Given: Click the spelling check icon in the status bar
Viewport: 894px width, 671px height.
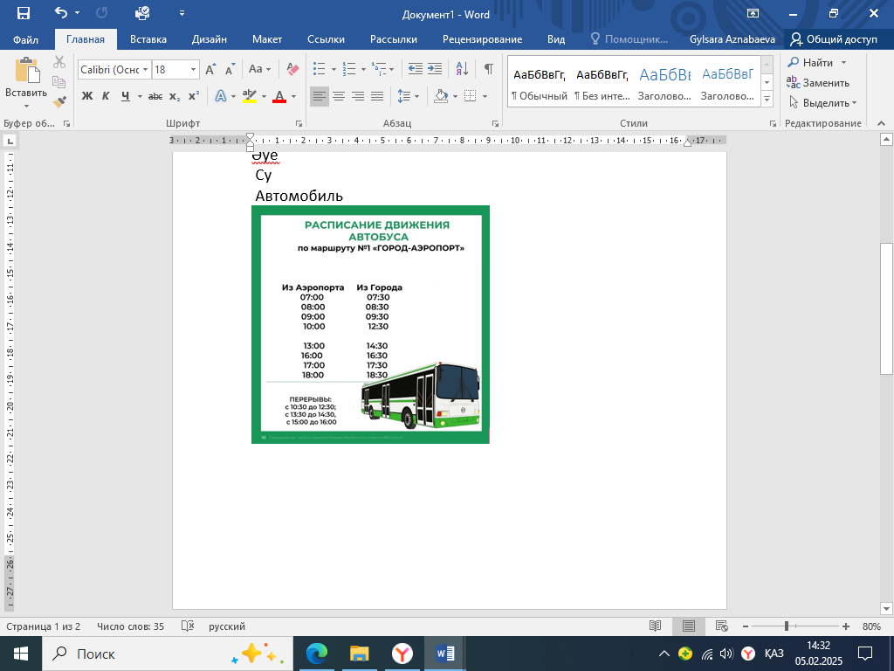Looking at the screenshot, I should point(188,626).
